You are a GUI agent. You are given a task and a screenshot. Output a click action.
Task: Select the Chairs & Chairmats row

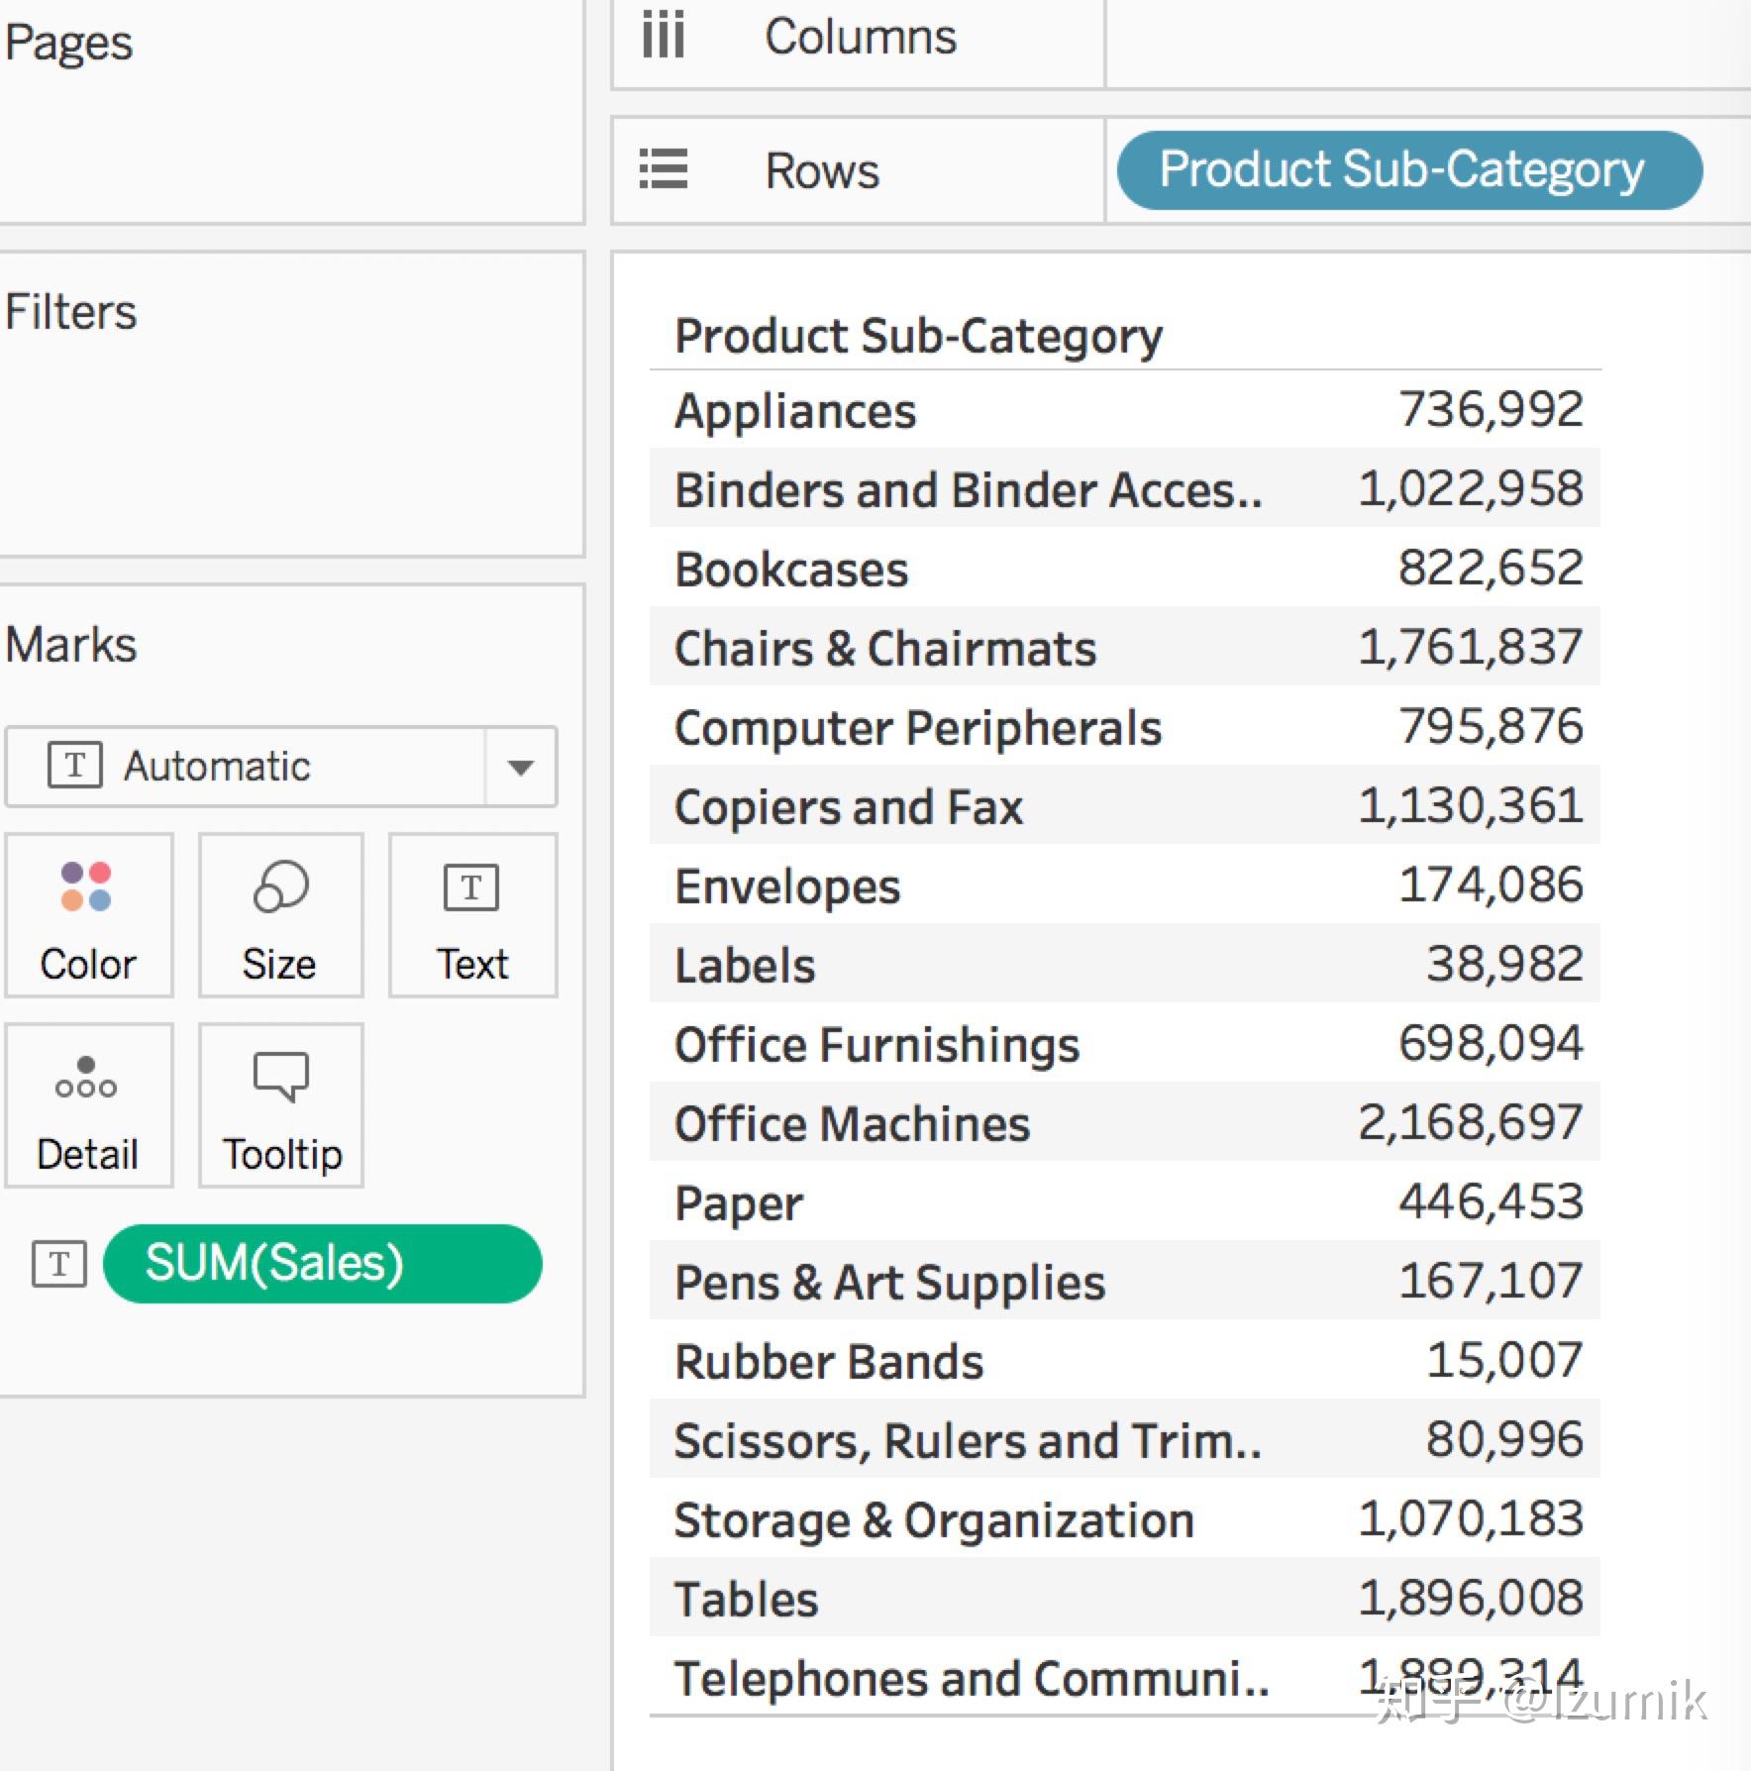[884, 648]
